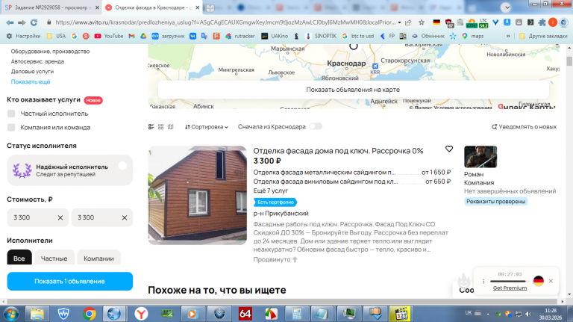The image size is (573, 322).
Task: Check the Частный исполнитель checkbox
Action: pos(11,114)
